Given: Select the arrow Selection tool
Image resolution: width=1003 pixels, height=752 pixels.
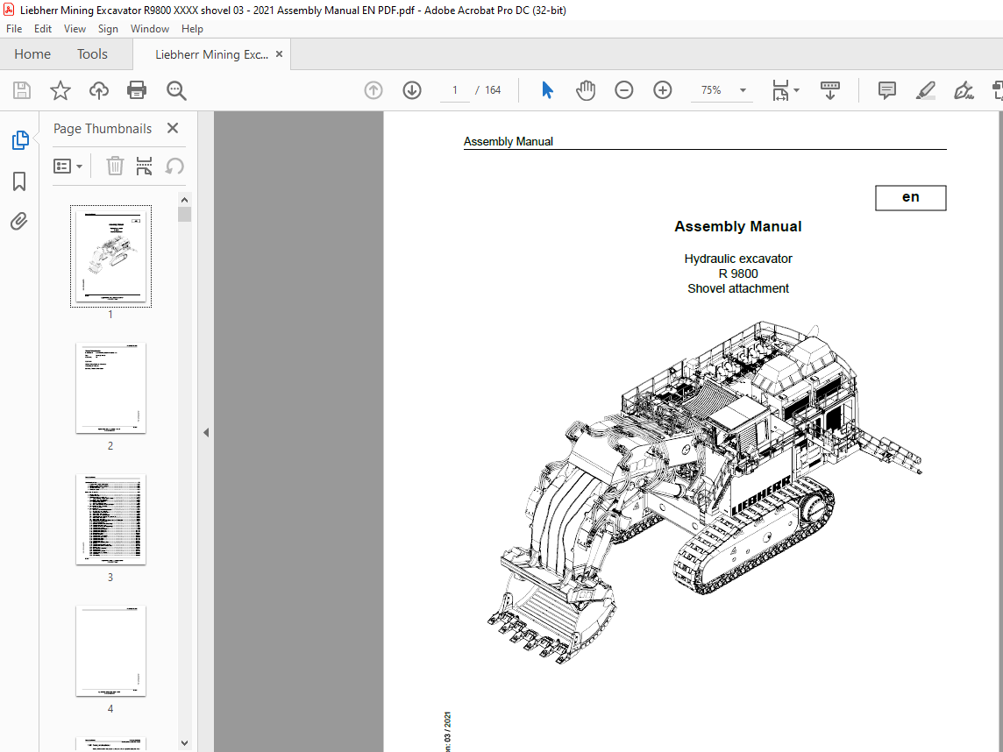Looking at the screenshot, I should [547, 90].
